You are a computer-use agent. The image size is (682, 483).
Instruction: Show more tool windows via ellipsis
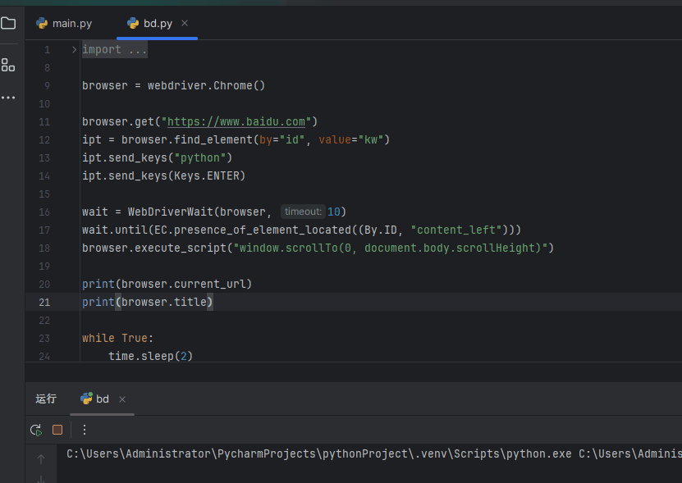click(9, 97)
